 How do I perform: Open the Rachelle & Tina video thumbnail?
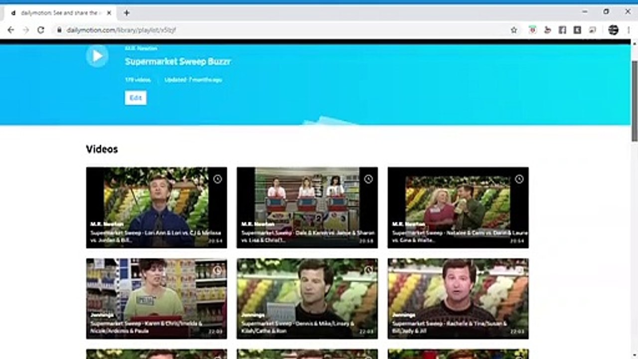click(x=458, y=299)
